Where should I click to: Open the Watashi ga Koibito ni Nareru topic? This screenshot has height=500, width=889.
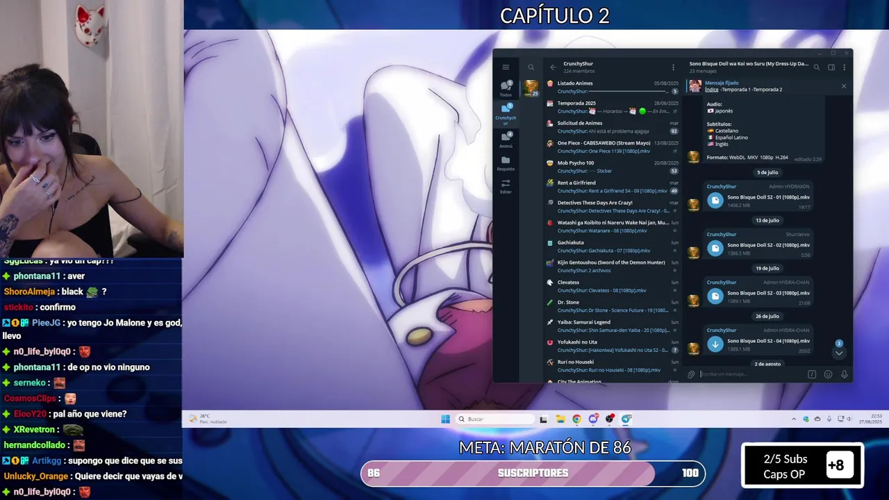coord(613,226)
